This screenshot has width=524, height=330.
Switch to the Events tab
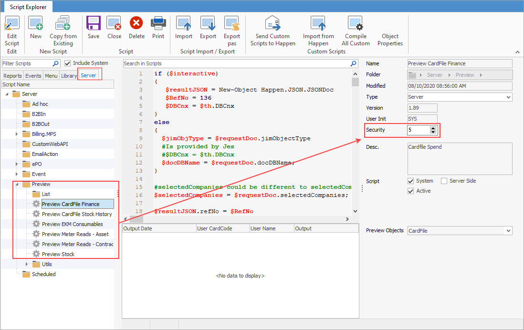tap(33, 75)
